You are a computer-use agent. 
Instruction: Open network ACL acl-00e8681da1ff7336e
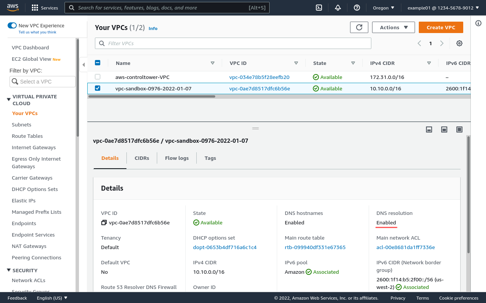[x=406, y=247]
